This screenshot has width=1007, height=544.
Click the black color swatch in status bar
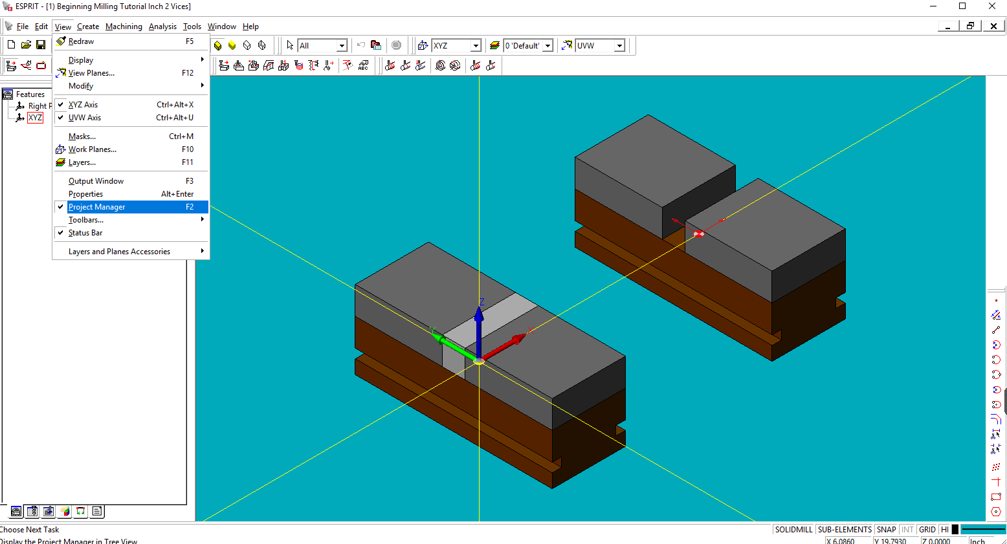point(955,530)
